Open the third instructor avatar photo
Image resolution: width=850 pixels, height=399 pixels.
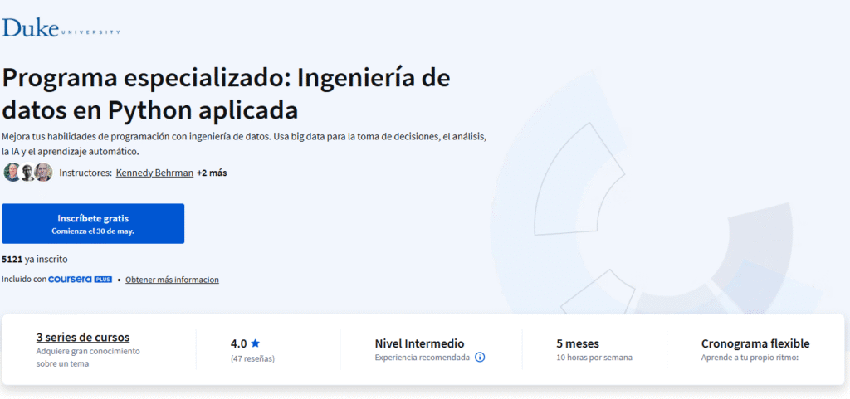click(43, 173)
